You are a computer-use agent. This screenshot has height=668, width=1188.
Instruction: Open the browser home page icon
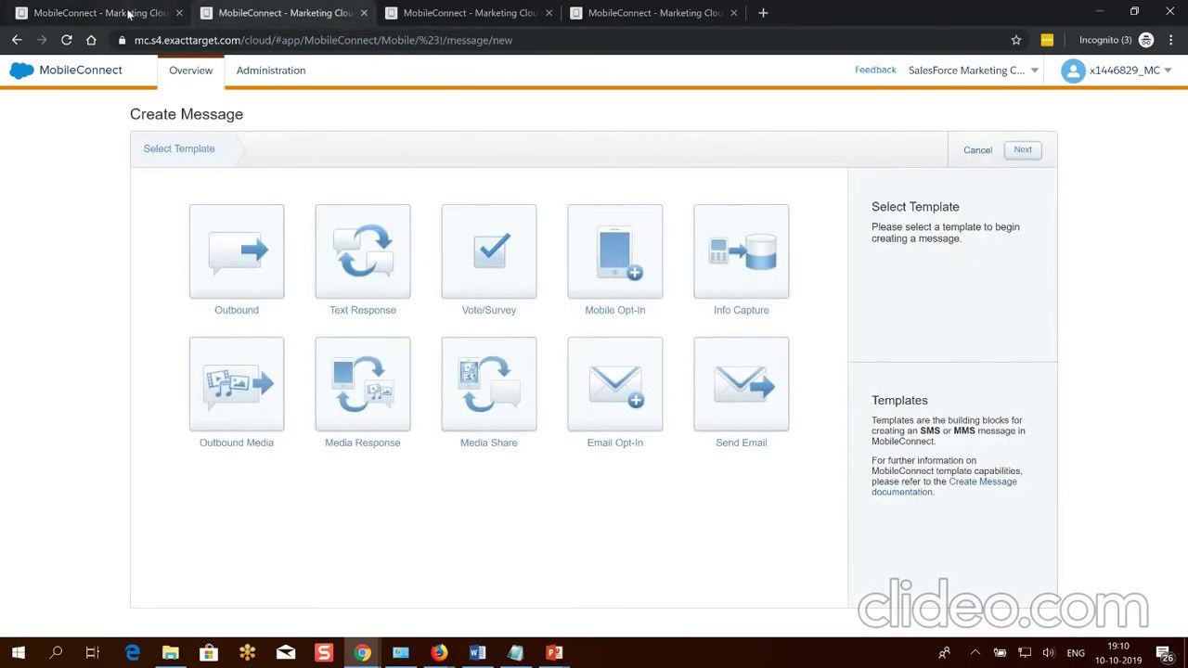coord(91,40)
